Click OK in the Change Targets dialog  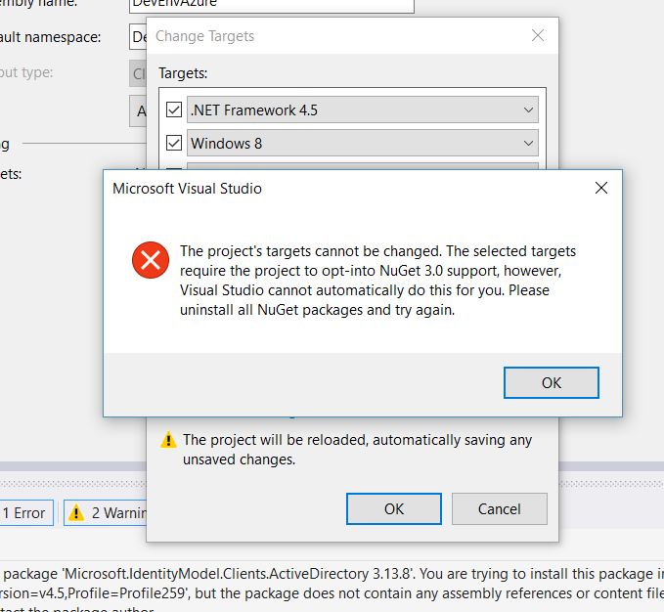tap(394, 508)
